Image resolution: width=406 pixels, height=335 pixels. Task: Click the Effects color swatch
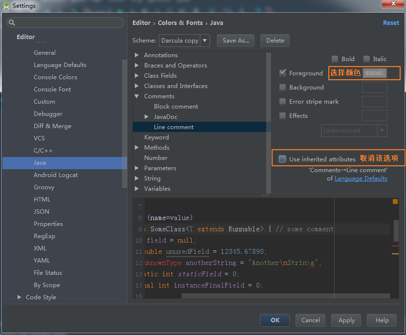[374, 115]
